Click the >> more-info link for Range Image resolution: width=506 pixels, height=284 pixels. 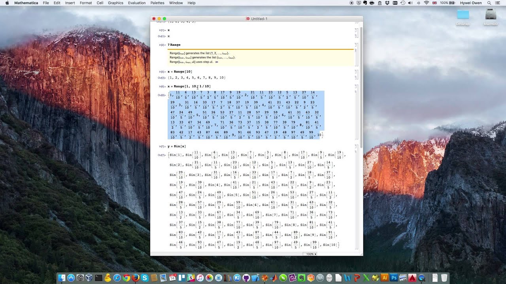coord(217,62)
